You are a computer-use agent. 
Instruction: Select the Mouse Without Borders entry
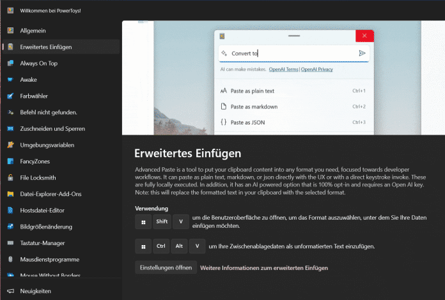pyautogui.click(x=61, y=275)
